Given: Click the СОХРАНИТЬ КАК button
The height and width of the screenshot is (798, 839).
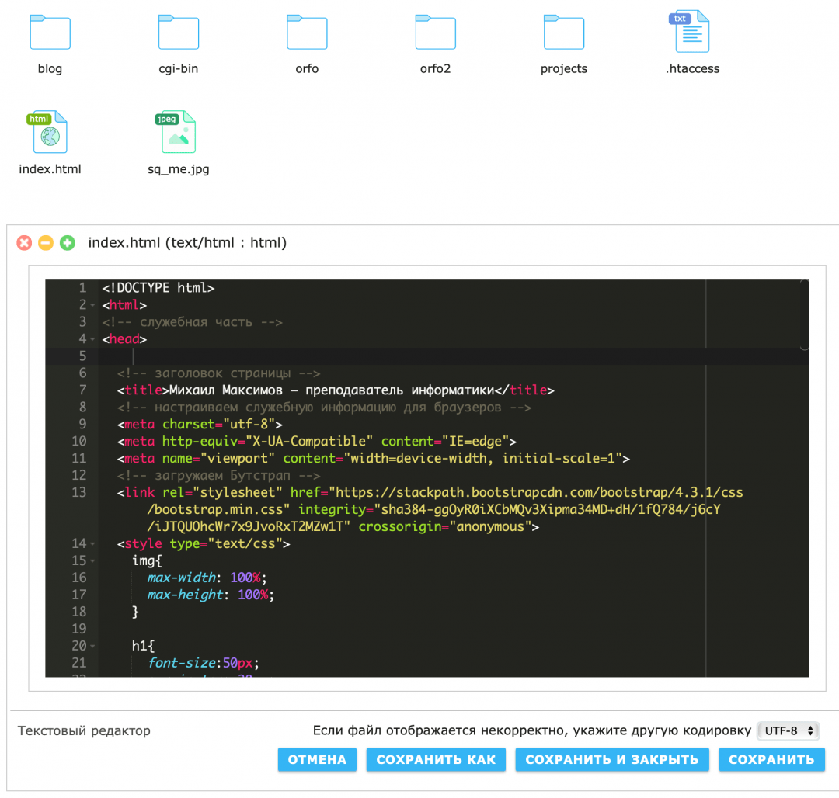Looking at the screenshot, I should (436, 760).
